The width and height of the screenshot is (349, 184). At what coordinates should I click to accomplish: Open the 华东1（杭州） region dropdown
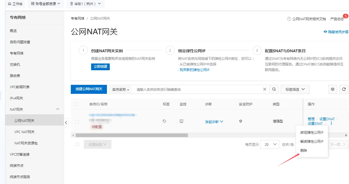(x=85, y=4)
